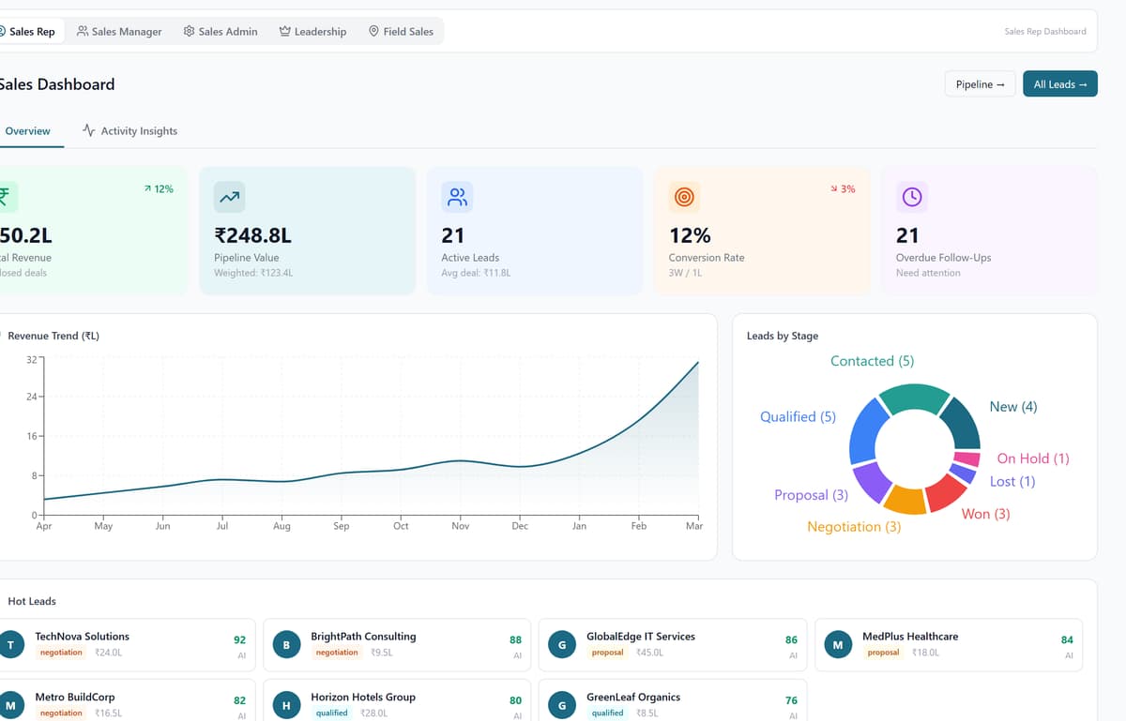This screenshot has width=1126, height=721.
Task: Open the Metro BuildCorp lead card
Action: tap(126, 700)
